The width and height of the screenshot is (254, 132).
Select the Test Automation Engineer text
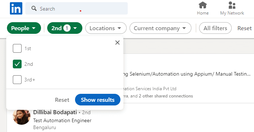pos(62,120)
